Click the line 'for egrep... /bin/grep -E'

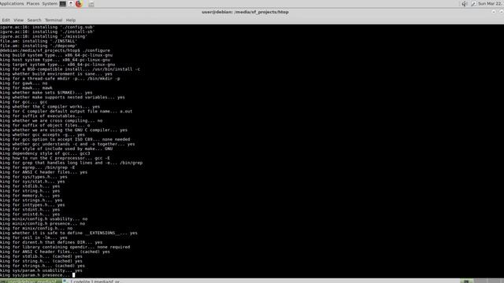click(38, 167)
